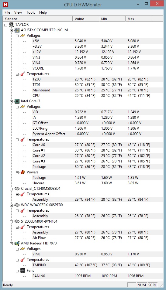Viewport: 166px width, 290px height.
Task: Click the ST2000DM001 Temperatures thermometer icon
Action: [x=23, y=227]
